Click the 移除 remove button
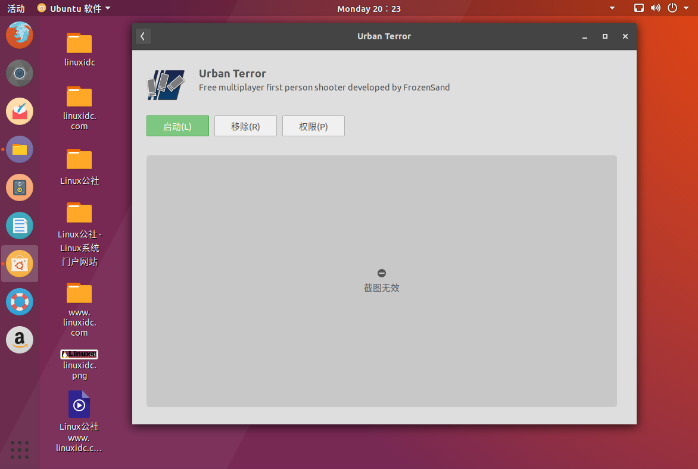This screenshot has height=469, width=698. 245,126
